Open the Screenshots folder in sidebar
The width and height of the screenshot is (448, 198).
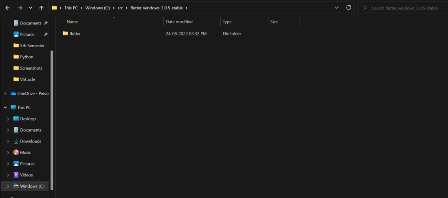click(31, 68)
